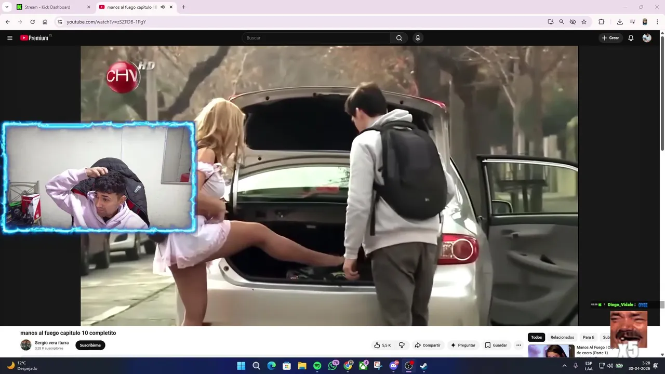This screenshot has width=665, height=374.
Task: Go back in browser history
Action: pos(7,22)
